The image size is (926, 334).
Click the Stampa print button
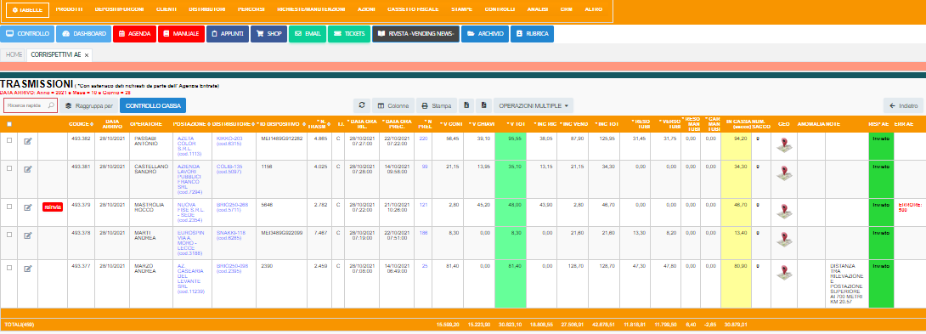(437, 105)
